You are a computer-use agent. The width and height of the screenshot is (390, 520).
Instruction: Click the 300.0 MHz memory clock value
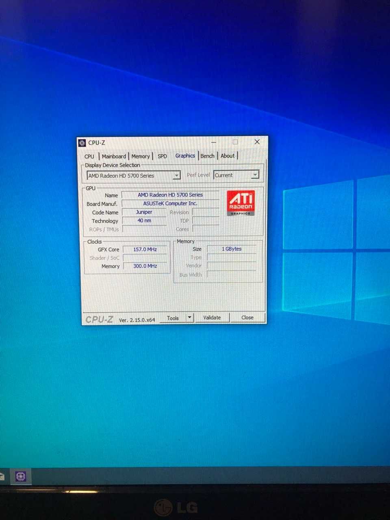[x=145, y=266]
